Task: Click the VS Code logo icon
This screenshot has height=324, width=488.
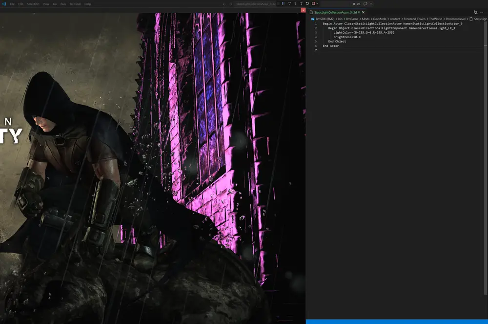Action: 4,4
